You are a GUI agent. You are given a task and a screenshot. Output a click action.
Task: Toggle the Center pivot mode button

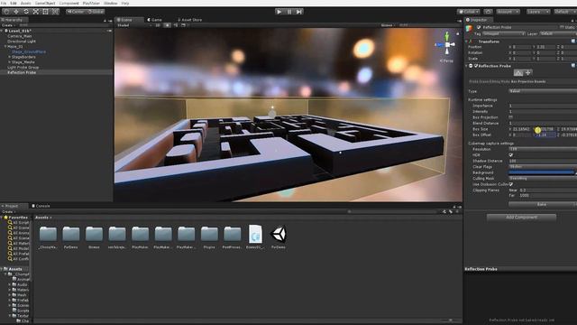click(76, 12)
